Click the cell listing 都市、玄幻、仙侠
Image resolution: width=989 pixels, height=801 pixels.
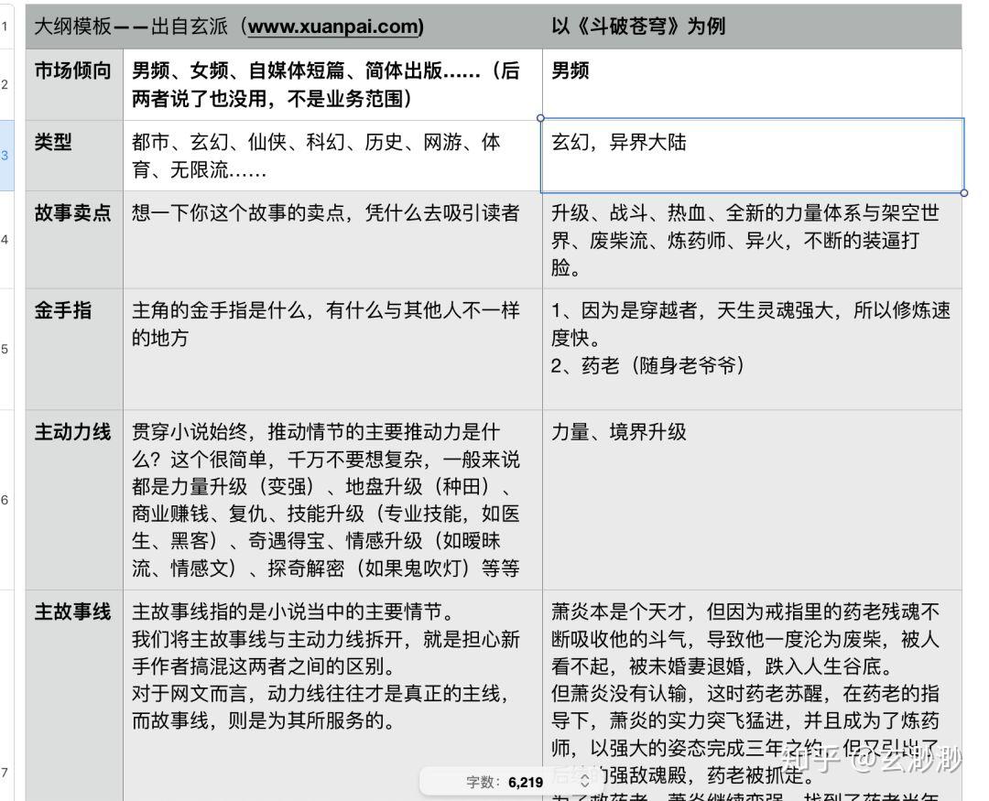pyautogui.click(x=332, y=155)
